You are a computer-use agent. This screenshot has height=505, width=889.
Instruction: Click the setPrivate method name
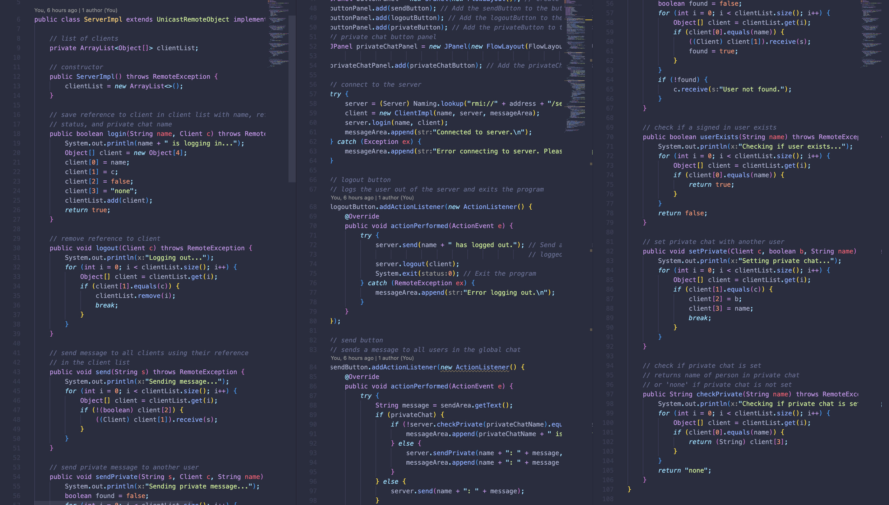[x=707, y=252]
